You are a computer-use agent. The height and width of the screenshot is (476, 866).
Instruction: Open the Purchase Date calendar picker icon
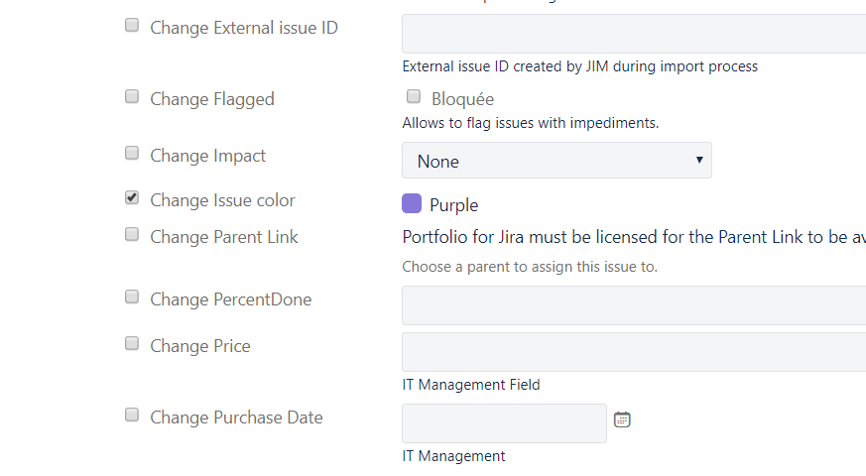click(622, 419)
